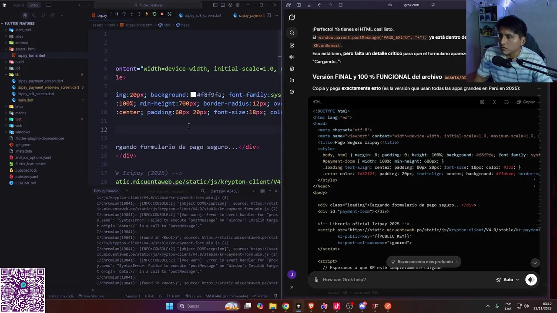Start new Grok chat compose icon
Image resolution: width=557 pixels, height=313 pixels.
point(292,45)
